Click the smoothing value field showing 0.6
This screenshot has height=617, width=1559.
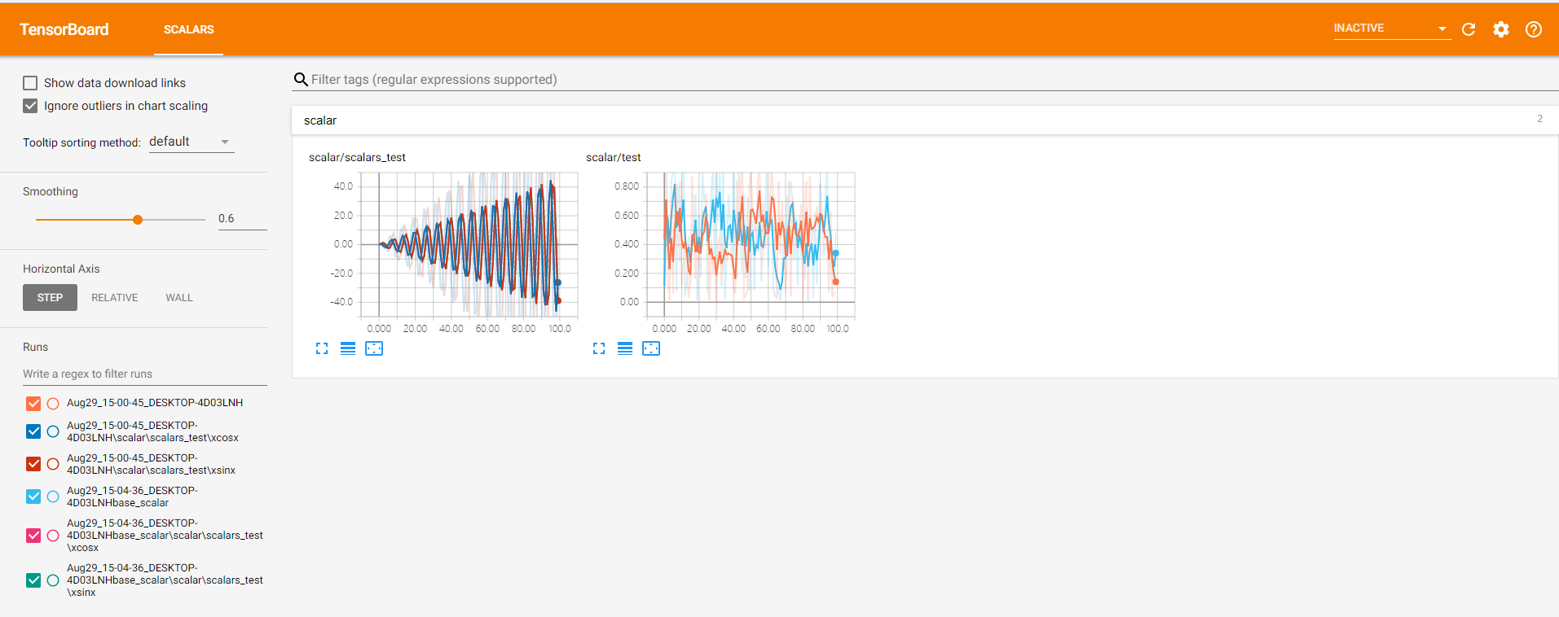tap(242, 219)
